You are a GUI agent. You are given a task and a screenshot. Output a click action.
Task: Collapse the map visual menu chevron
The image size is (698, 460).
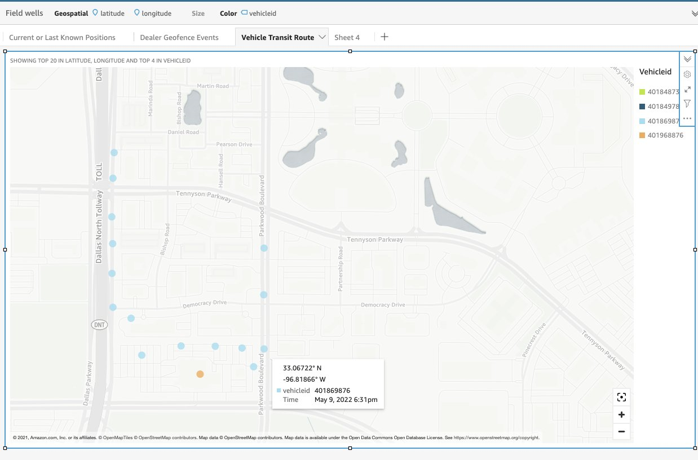(x=687, y=59)
